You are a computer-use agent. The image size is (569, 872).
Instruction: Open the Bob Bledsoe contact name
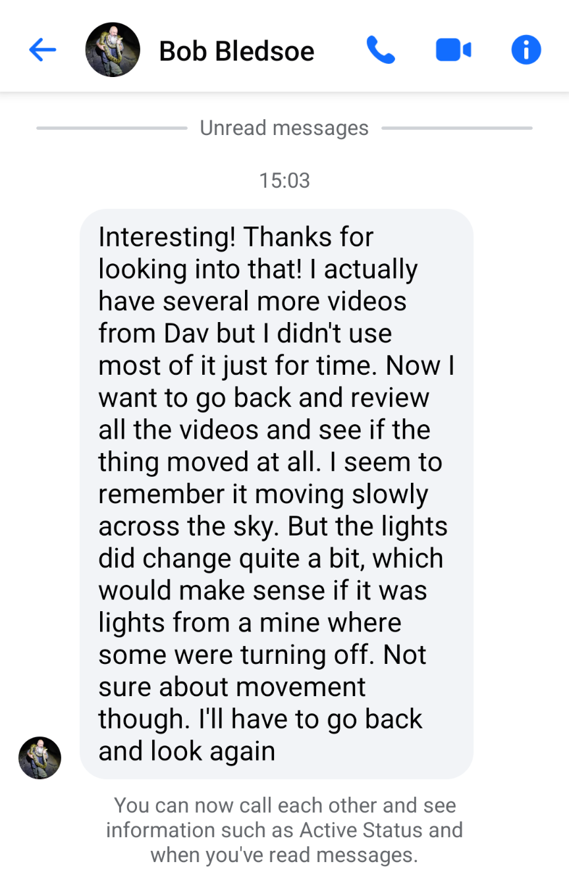[237, 51]
